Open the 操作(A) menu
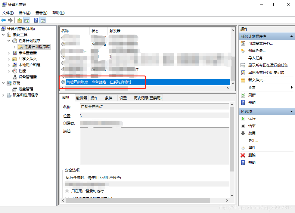 25,13
